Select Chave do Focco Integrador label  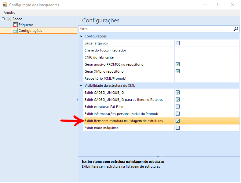click(105, 51)
